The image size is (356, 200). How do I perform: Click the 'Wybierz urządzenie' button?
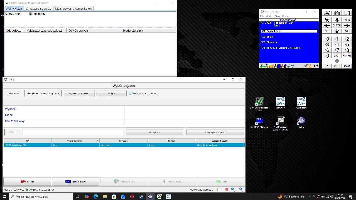pos(79,93)
